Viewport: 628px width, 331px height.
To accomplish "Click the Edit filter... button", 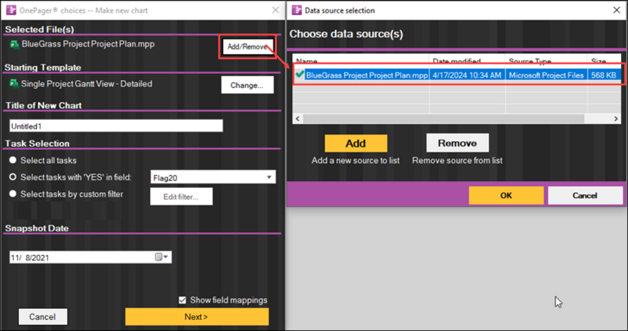I will (x=181, y=197).
